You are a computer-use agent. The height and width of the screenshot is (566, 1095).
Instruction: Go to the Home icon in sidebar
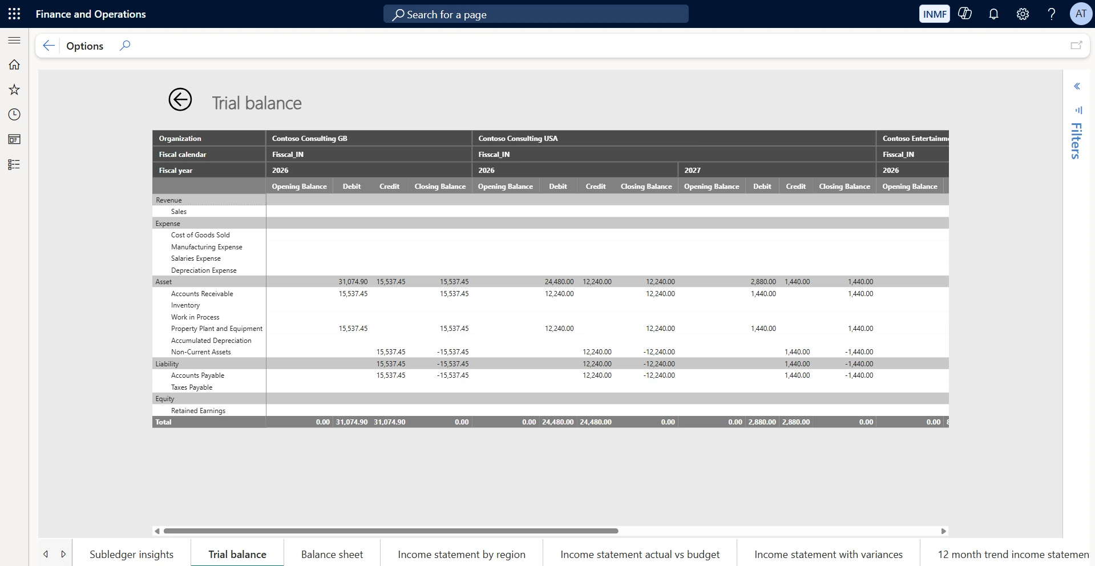(14, 64)
